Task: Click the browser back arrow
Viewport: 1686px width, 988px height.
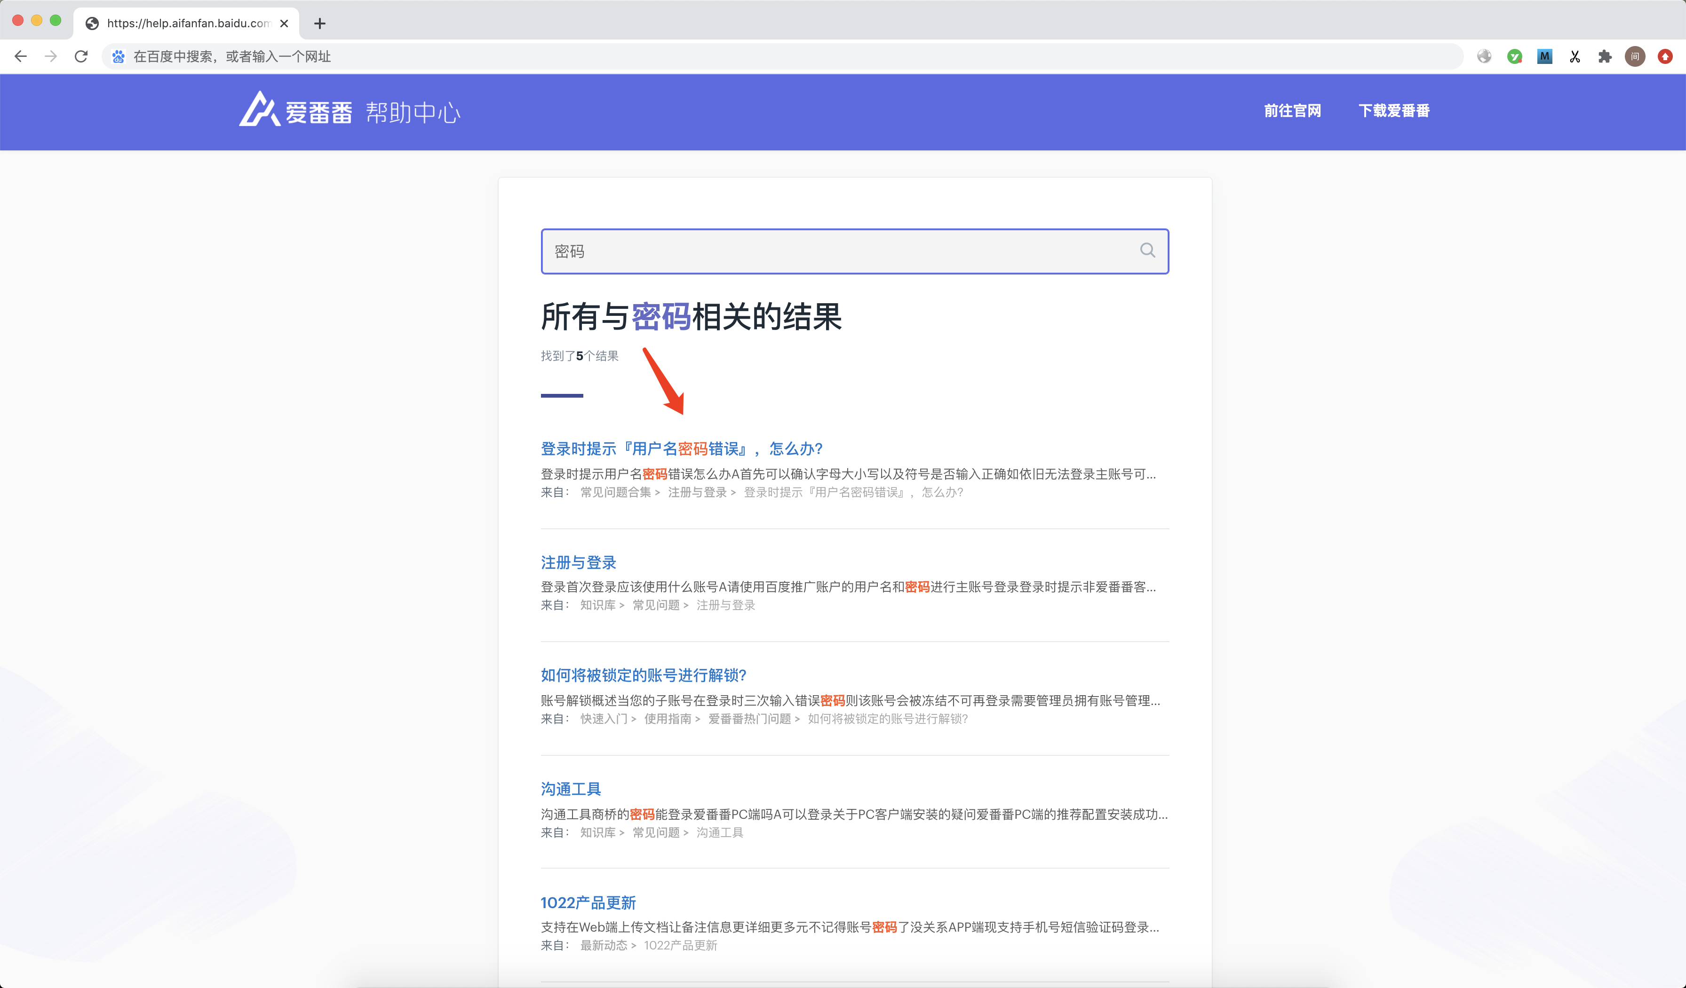Action: coord(21,56)
